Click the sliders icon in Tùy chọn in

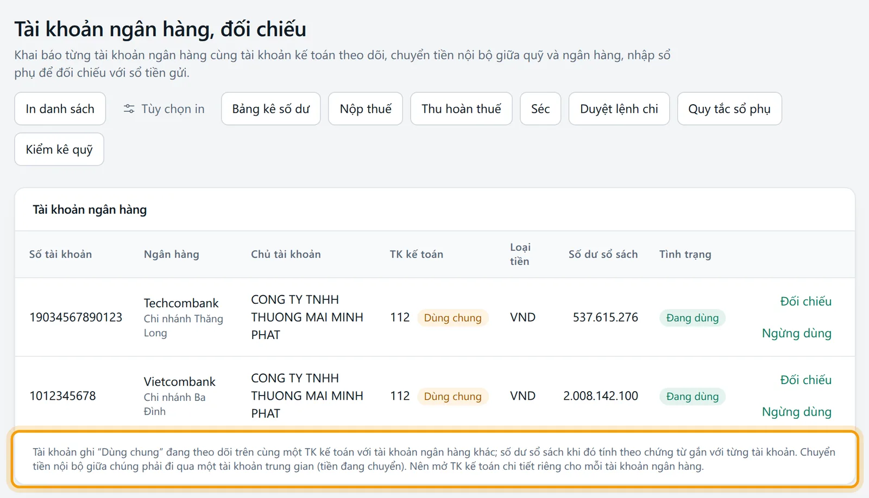coord(129,109)
